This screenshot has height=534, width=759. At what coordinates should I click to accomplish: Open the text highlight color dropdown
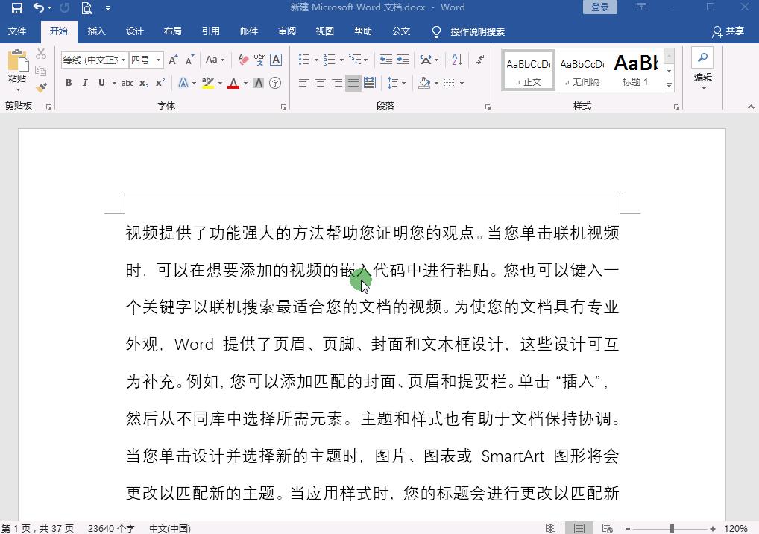[x=219, y=82]
